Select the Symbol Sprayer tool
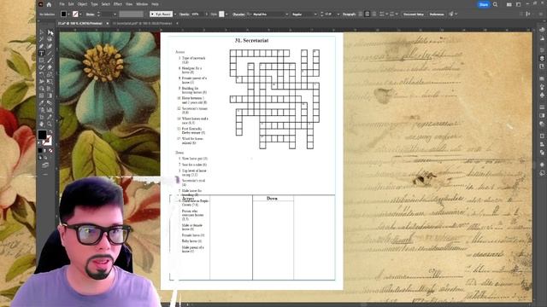The image size is (547, 307). pos(42,110)
